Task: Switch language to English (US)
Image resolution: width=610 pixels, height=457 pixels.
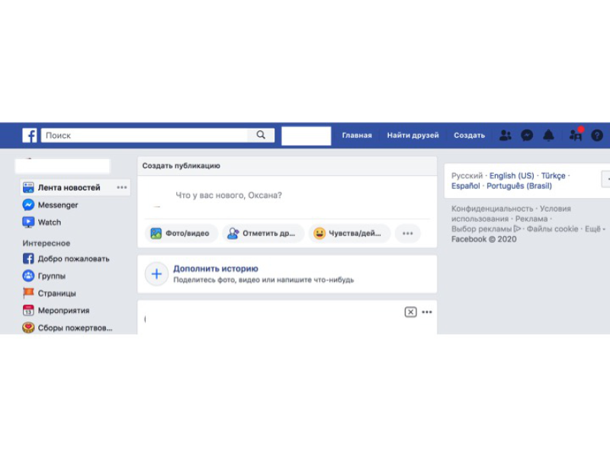Action: click(512, 176)
